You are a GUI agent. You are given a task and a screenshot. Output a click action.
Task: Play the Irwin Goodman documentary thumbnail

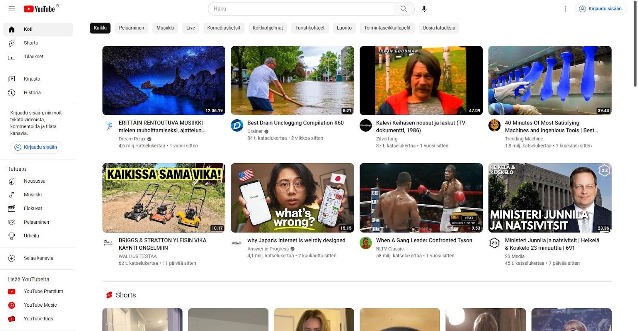coord(421,81)
